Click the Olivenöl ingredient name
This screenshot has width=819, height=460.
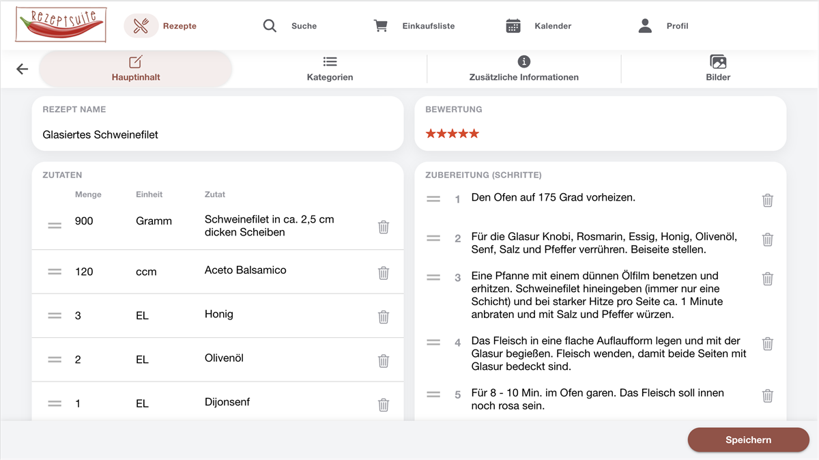224,358
